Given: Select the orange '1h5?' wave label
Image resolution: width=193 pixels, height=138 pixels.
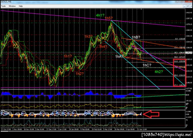Looking at the screenshot, I should coord(109,18).
